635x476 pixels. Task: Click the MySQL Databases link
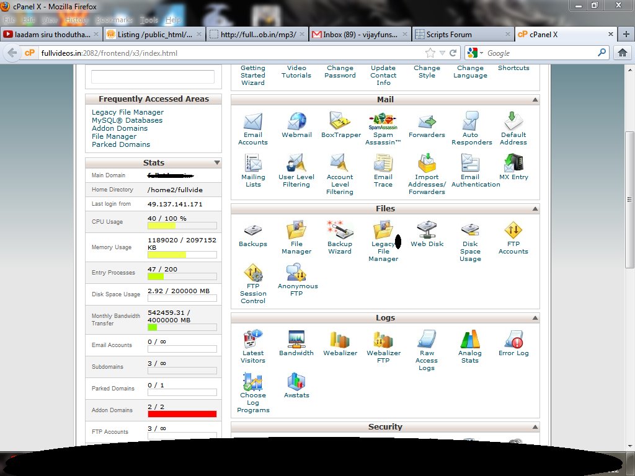127,120
